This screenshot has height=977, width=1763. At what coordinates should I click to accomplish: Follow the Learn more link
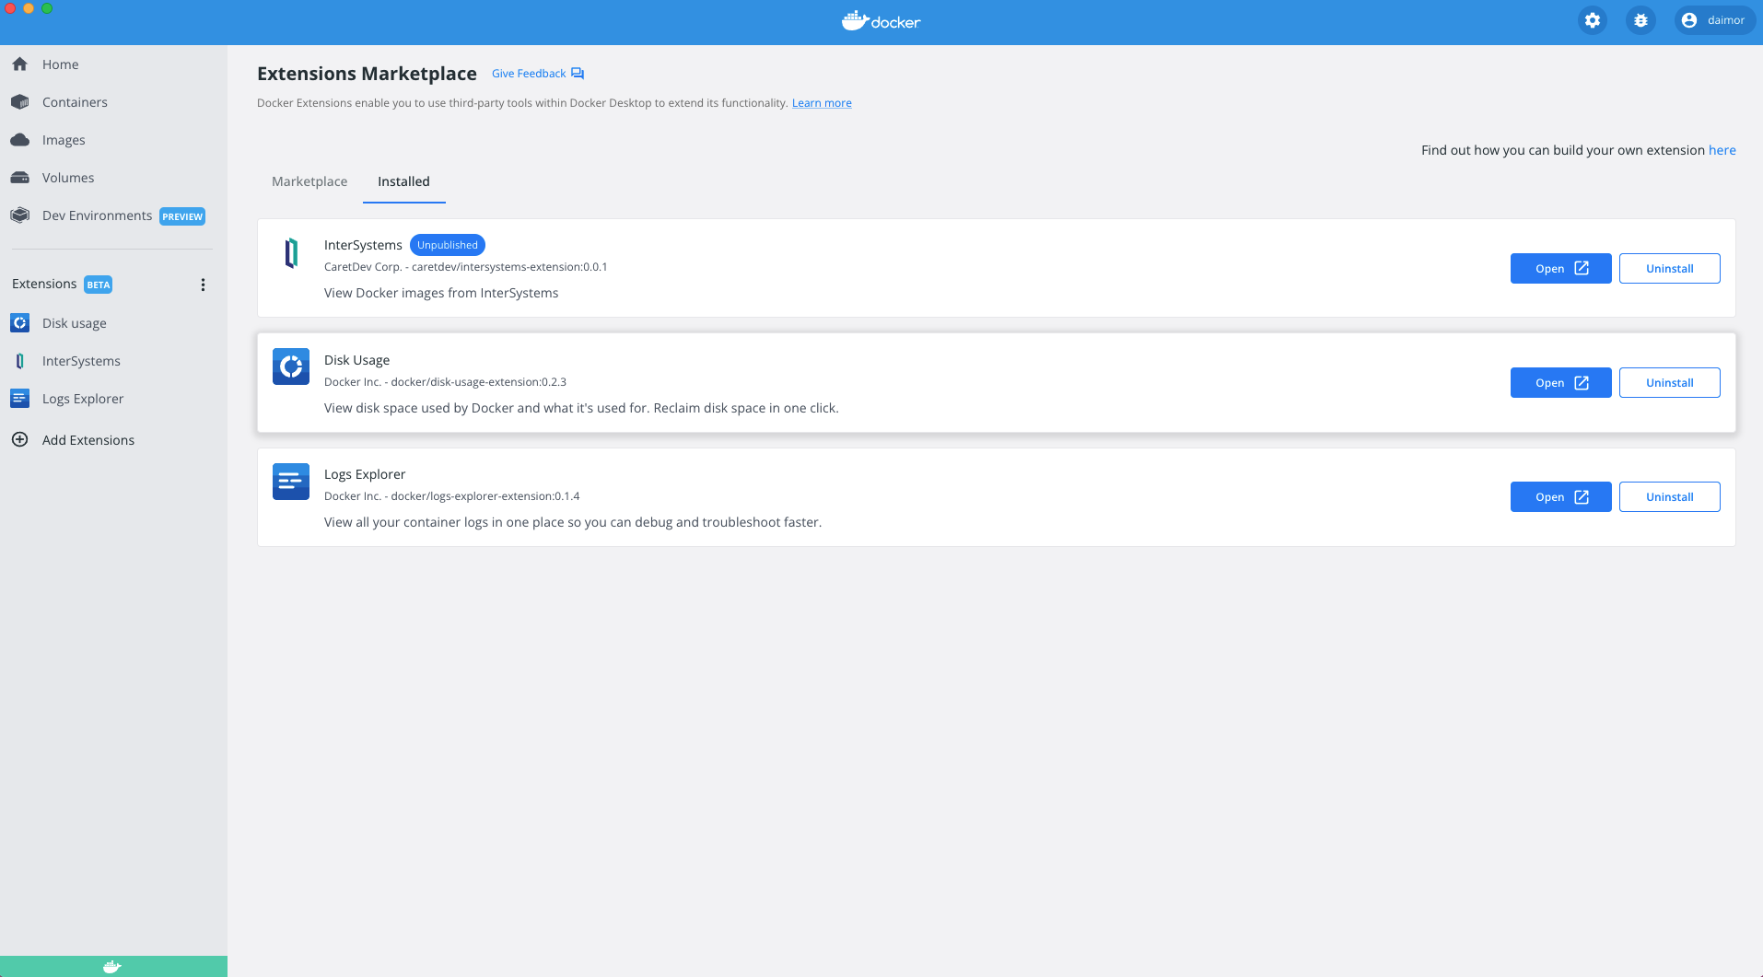(x=822, y=103)
